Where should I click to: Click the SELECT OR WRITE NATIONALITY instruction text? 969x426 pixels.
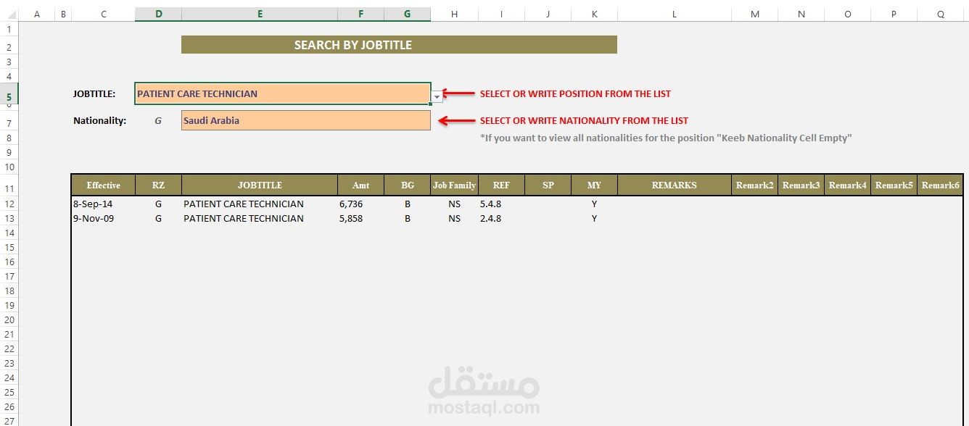(584, 121)
